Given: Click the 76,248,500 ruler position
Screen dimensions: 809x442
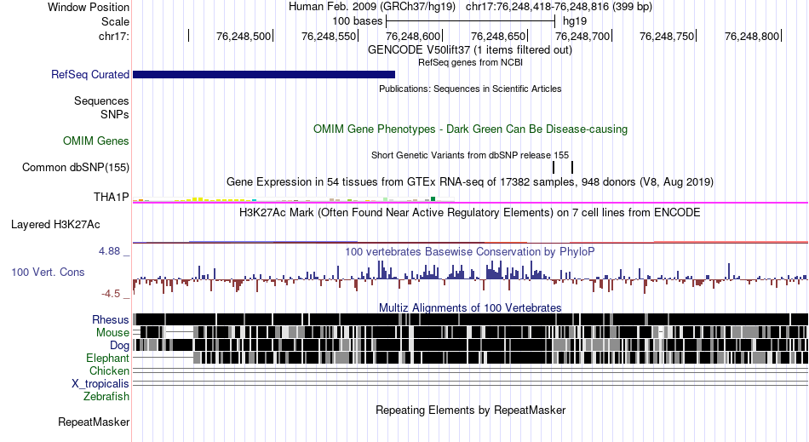Looking at the screenshot, I should (244, 36).
